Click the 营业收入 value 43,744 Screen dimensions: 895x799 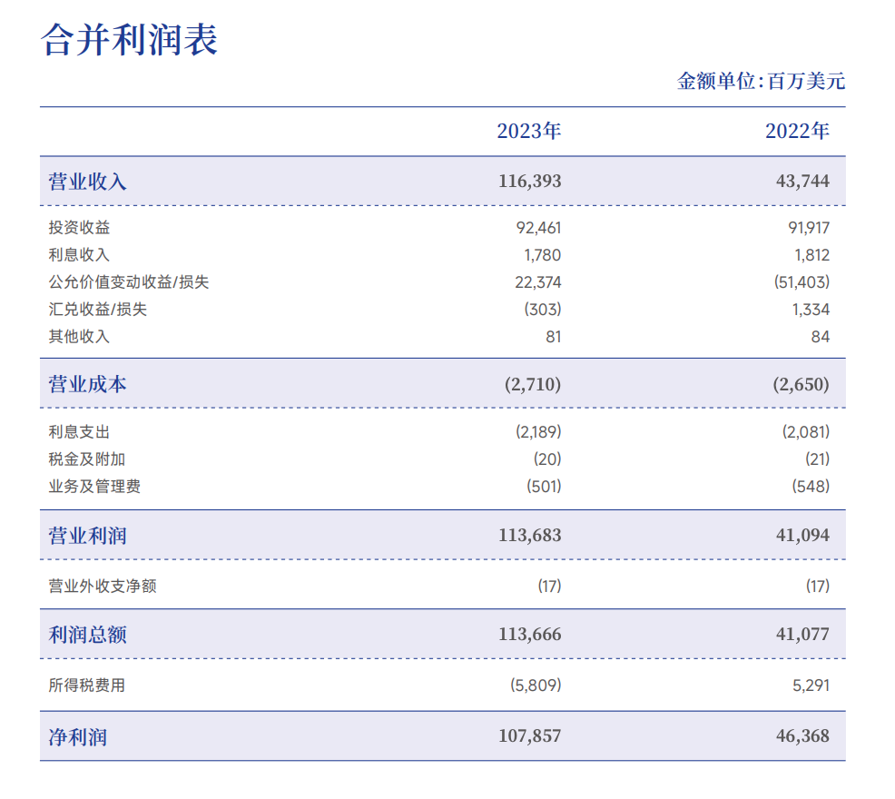pos(802,181)
